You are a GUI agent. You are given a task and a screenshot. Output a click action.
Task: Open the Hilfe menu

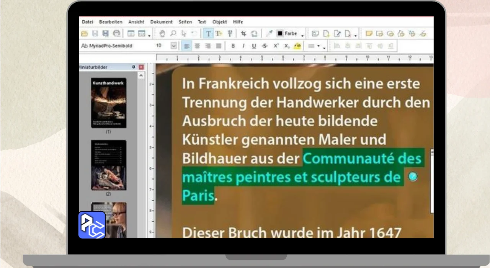tap(238, 22)
